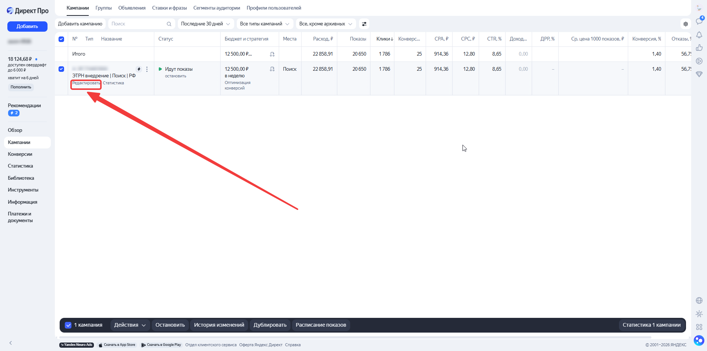
Task: Click the lightning icon on the campaign row
Action: (139, 69)
